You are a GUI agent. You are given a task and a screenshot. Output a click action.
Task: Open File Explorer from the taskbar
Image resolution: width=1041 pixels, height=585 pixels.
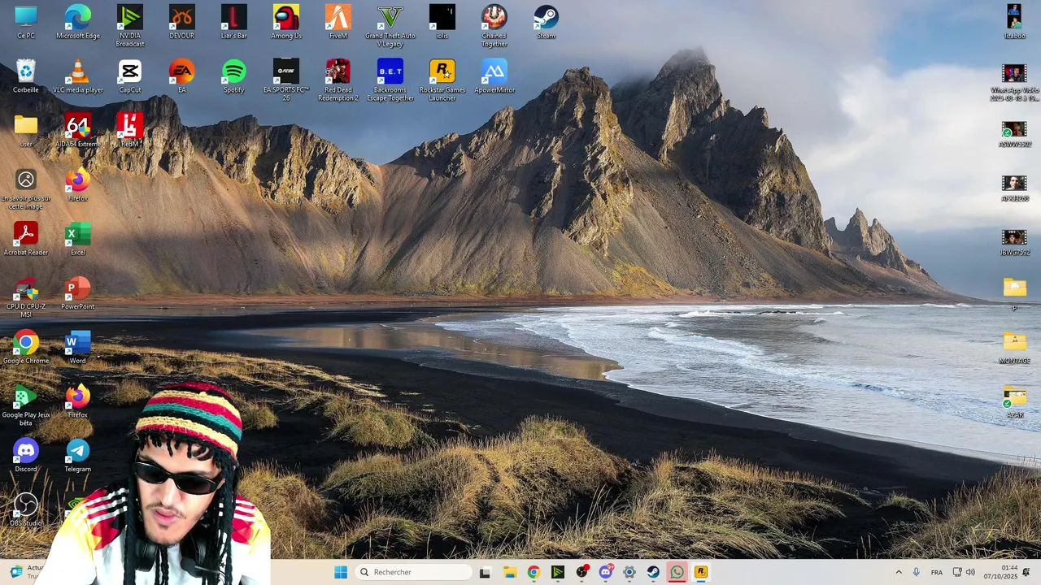[x=509, y=572]
